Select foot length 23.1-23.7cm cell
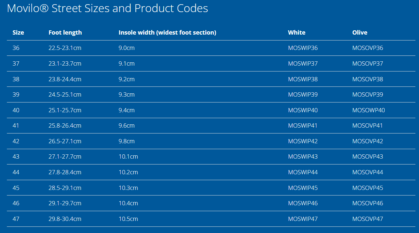 pyautogui.click(x=65, y=64)
